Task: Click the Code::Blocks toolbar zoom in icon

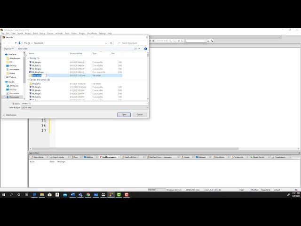Action: coord(170,41)
